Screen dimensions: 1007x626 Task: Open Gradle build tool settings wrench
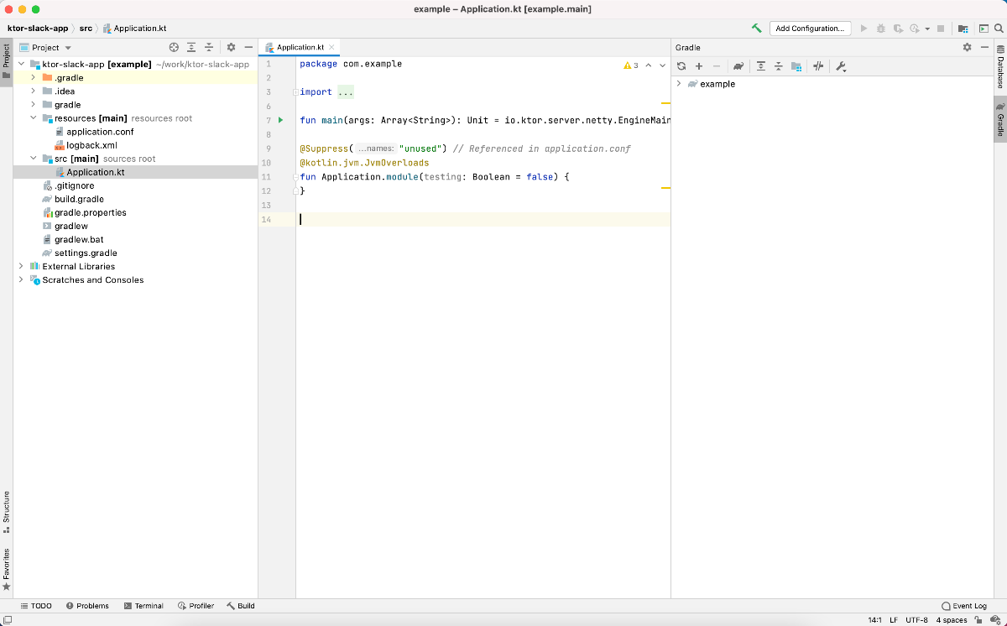point(841,66)
